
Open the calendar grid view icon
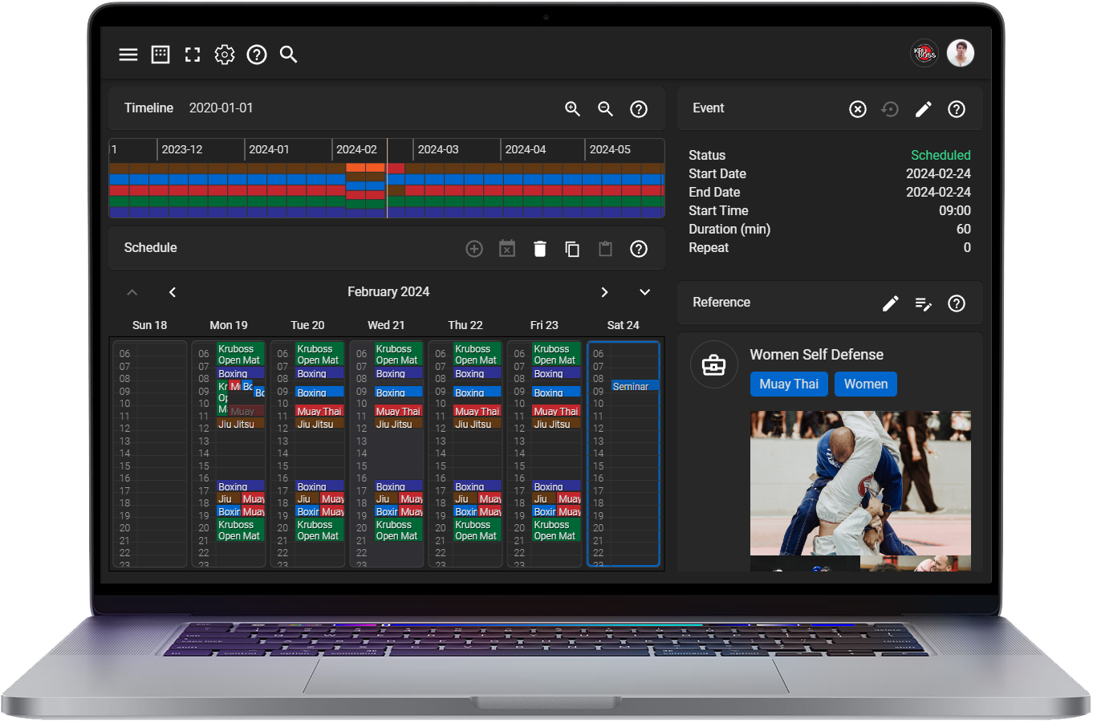pos(160,55)
